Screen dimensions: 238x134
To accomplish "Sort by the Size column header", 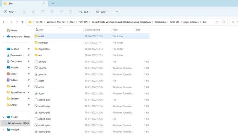I will (x=138, y=30).
